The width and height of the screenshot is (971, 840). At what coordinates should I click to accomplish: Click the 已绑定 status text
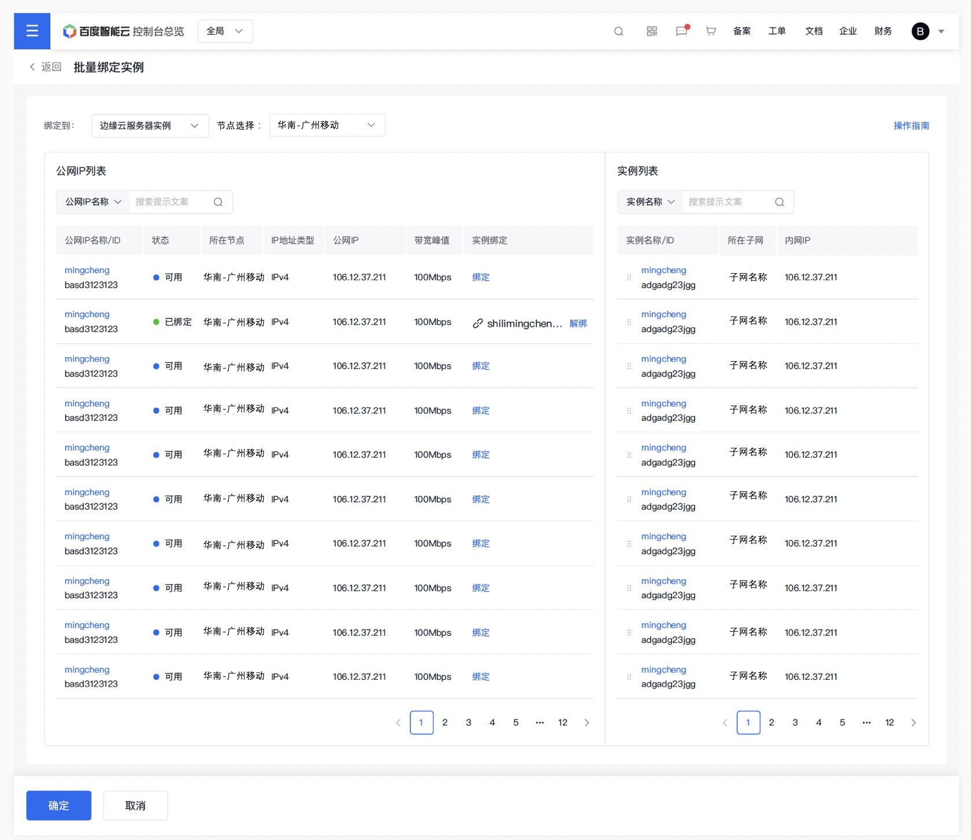tap(178, 322)
